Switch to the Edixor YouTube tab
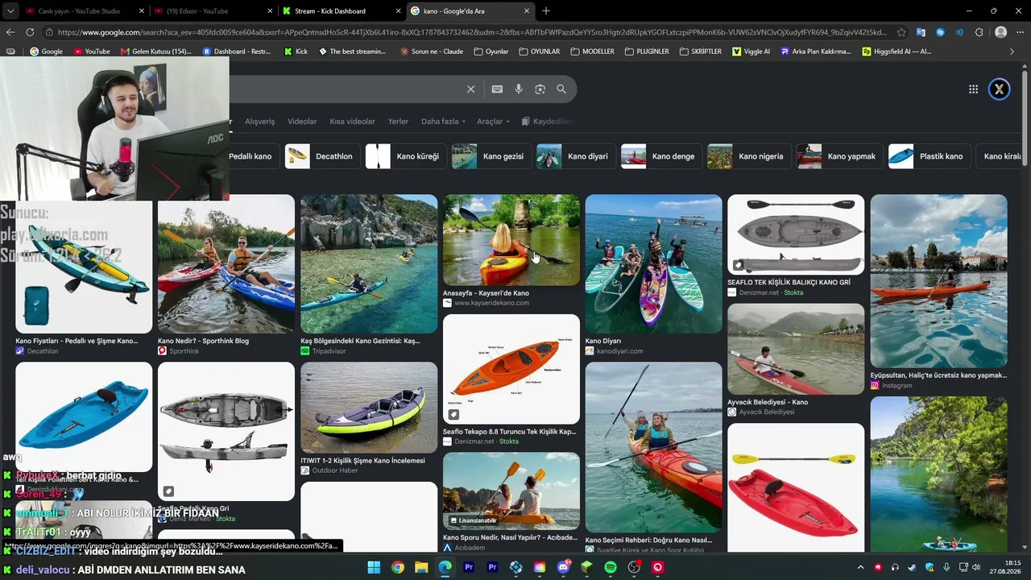Viewport: 1031px width, 580px height. click(x=213, y=11)
